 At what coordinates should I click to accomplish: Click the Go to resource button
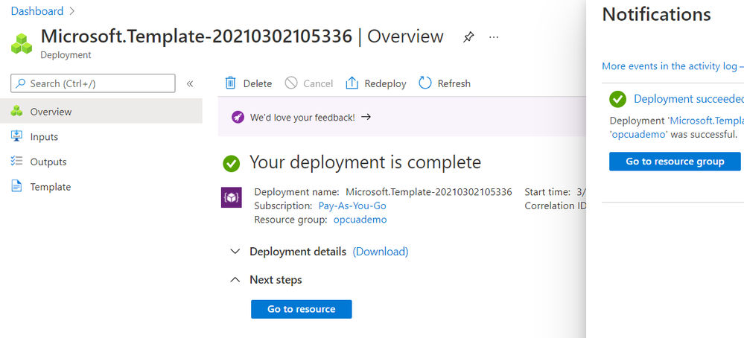[x=302, y=309]
